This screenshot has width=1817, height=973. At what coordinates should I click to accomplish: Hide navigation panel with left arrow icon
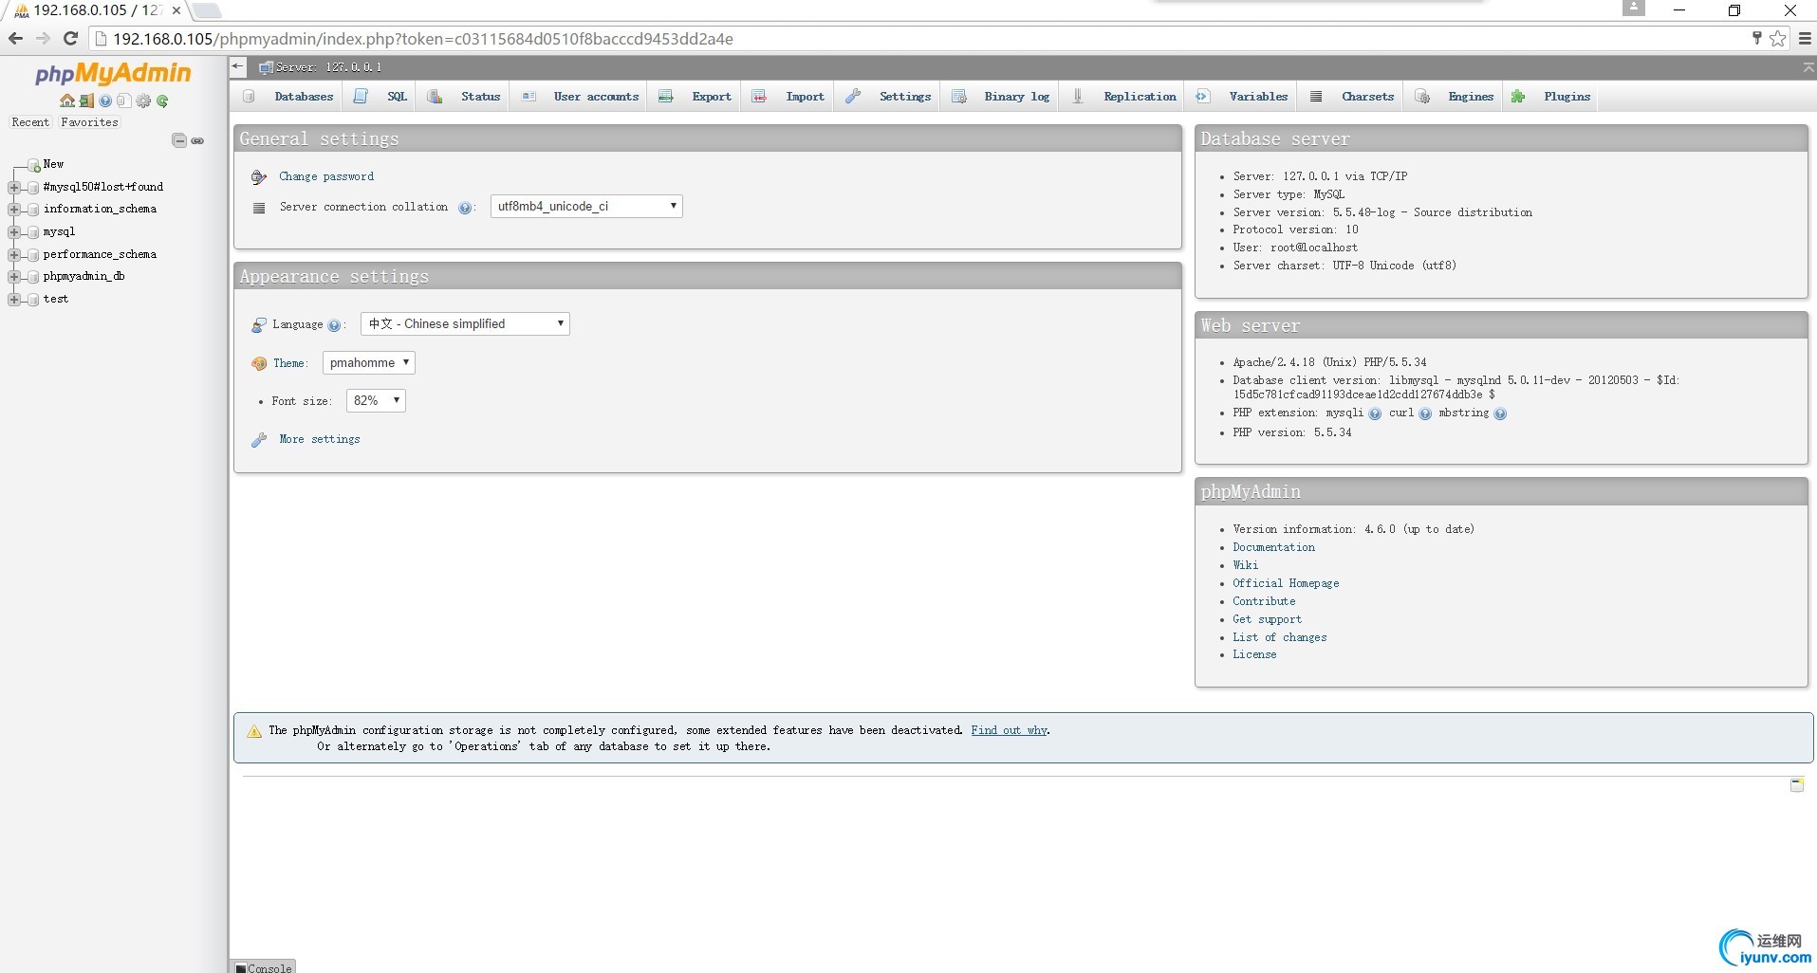point(237,67)
